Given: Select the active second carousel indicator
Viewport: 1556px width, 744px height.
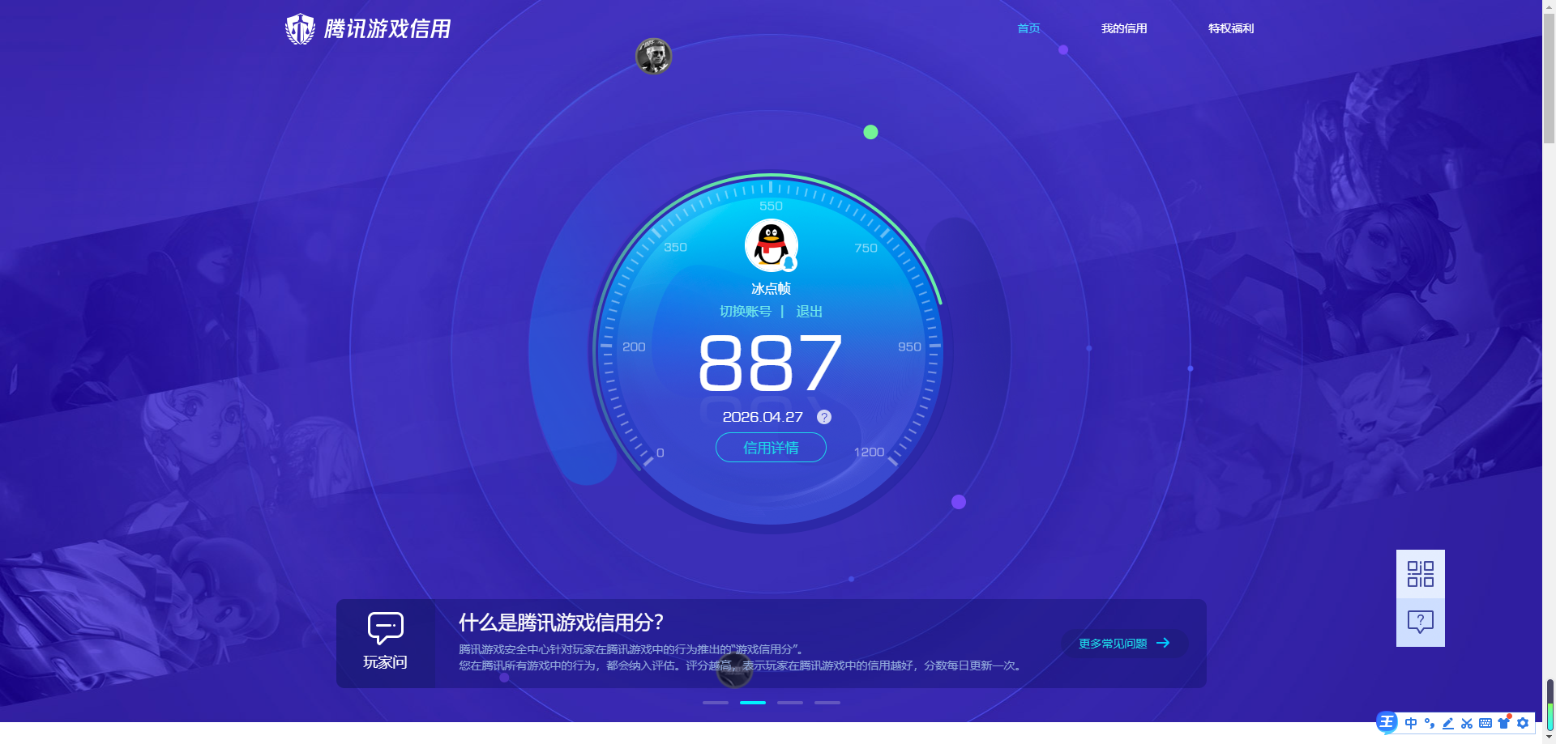Looking at the screenshot, I should point(753,703).
